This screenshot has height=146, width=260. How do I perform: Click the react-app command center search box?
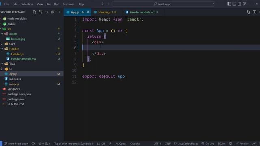163,4
